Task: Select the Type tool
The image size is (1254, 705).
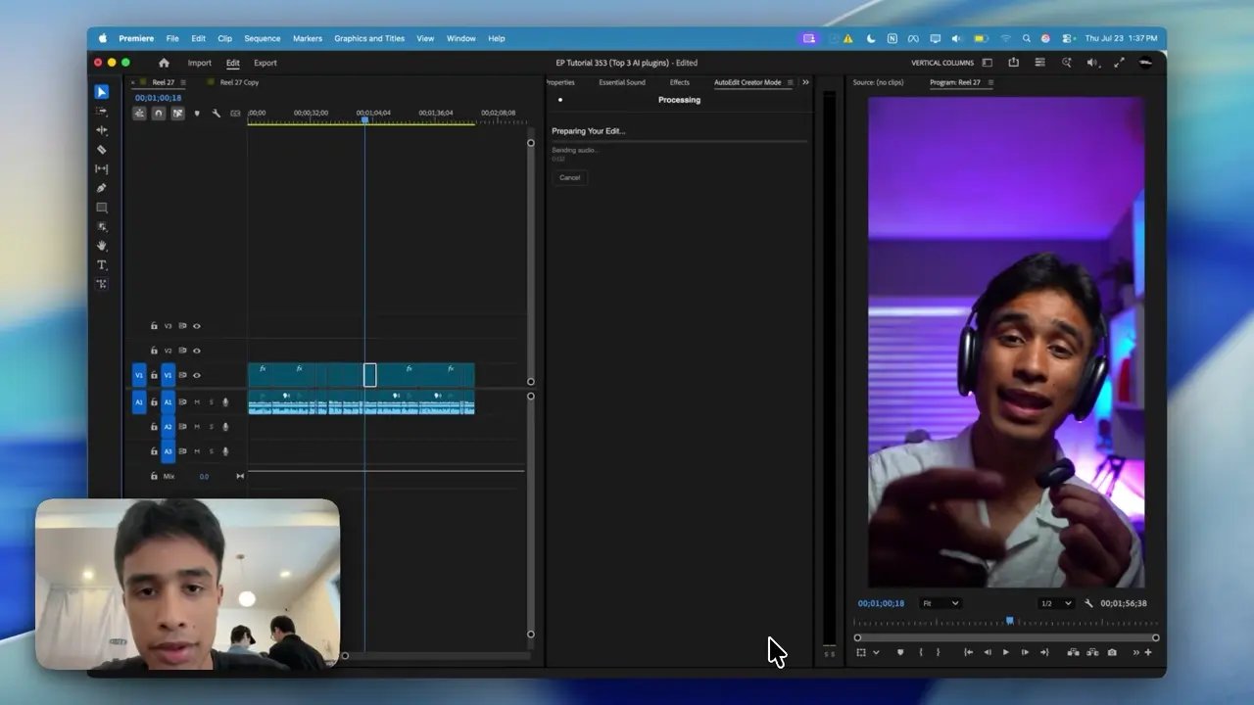Action: click(101, 265)
